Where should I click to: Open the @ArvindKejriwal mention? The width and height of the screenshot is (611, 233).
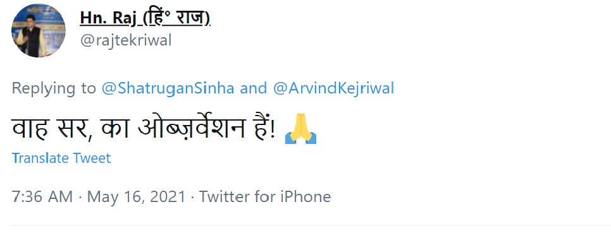point(333,88)
